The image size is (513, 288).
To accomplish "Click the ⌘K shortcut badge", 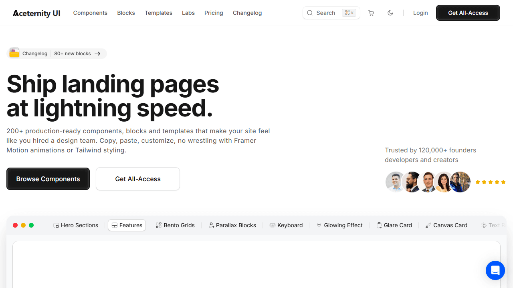I will 349,13.
